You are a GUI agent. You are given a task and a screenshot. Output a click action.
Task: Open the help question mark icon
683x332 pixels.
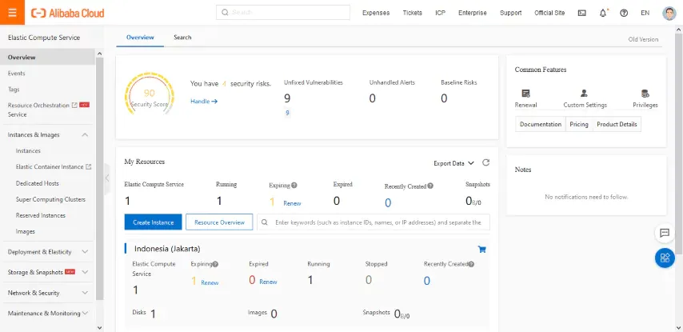coord(624,13)
